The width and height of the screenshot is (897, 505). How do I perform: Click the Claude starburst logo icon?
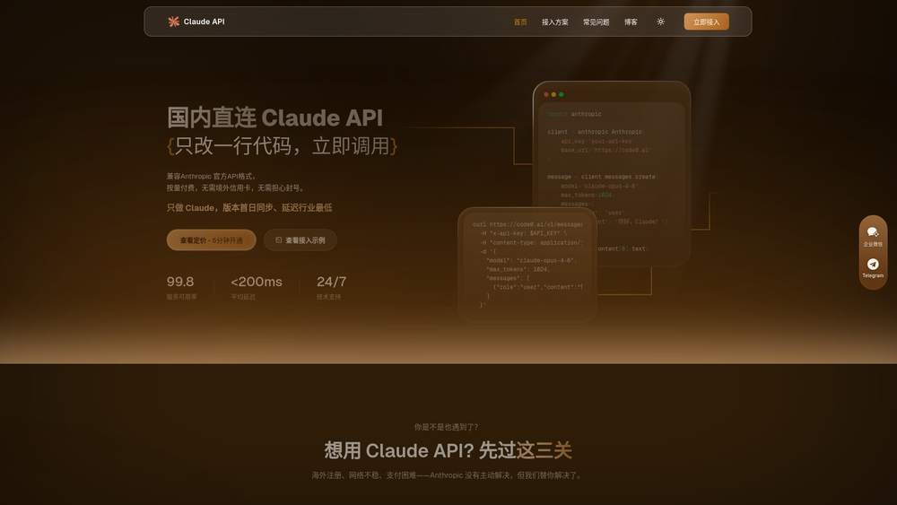pyautogui.click(x=173, y=22)
